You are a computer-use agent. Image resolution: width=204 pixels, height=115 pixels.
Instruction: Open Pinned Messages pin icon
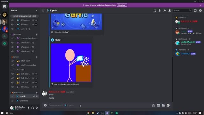coord(164,11)
